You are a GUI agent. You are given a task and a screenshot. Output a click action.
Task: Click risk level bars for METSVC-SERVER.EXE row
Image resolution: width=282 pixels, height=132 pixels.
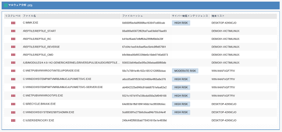[13, 87]
